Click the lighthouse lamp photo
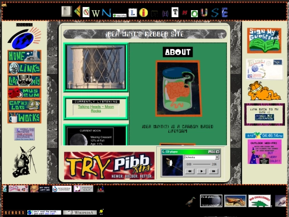289x217 pixels. coord(96,67)
